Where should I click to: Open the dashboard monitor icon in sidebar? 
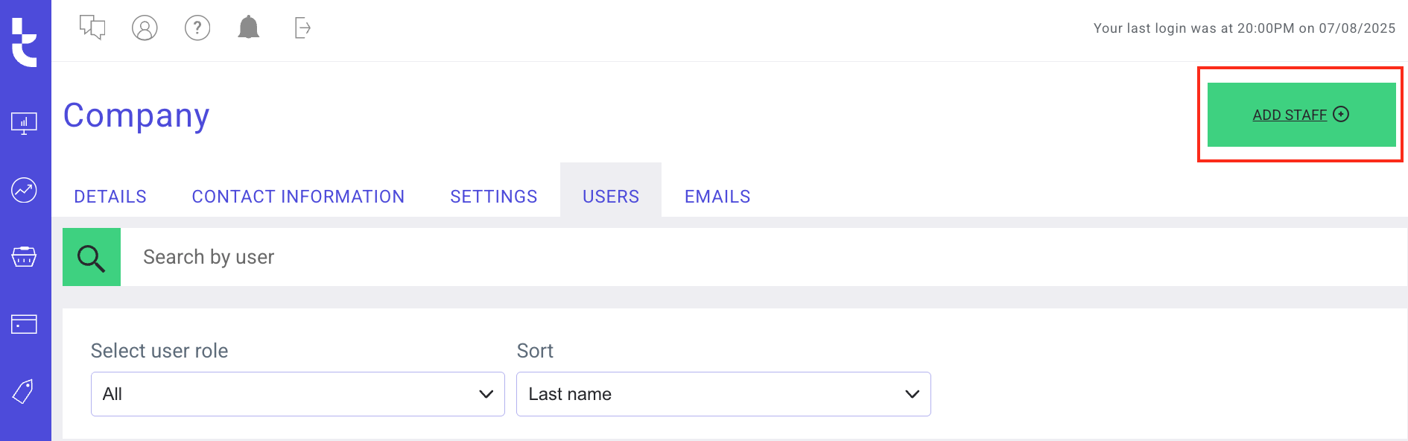pyautogui.click(x=24, y=123)
